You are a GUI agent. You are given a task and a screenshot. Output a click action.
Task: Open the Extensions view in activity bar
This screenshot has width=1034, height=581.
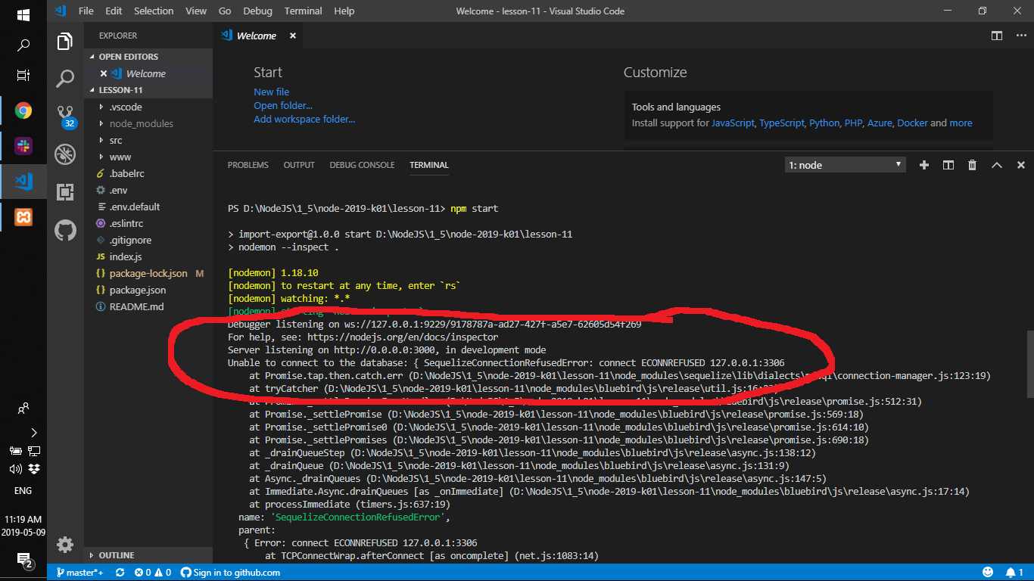pos(65,192)
